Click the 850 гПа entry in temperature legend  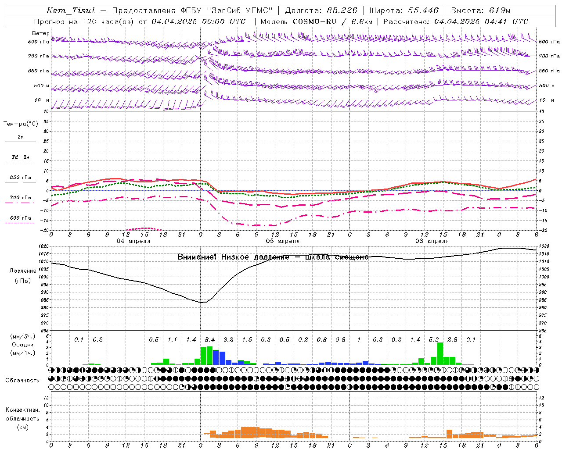pos(21,178)
